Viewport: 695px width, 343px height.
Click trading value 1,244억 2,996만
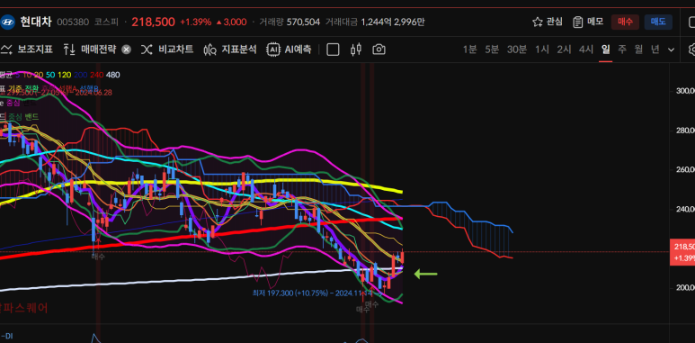pyautogui.click(x=393, y=22)
